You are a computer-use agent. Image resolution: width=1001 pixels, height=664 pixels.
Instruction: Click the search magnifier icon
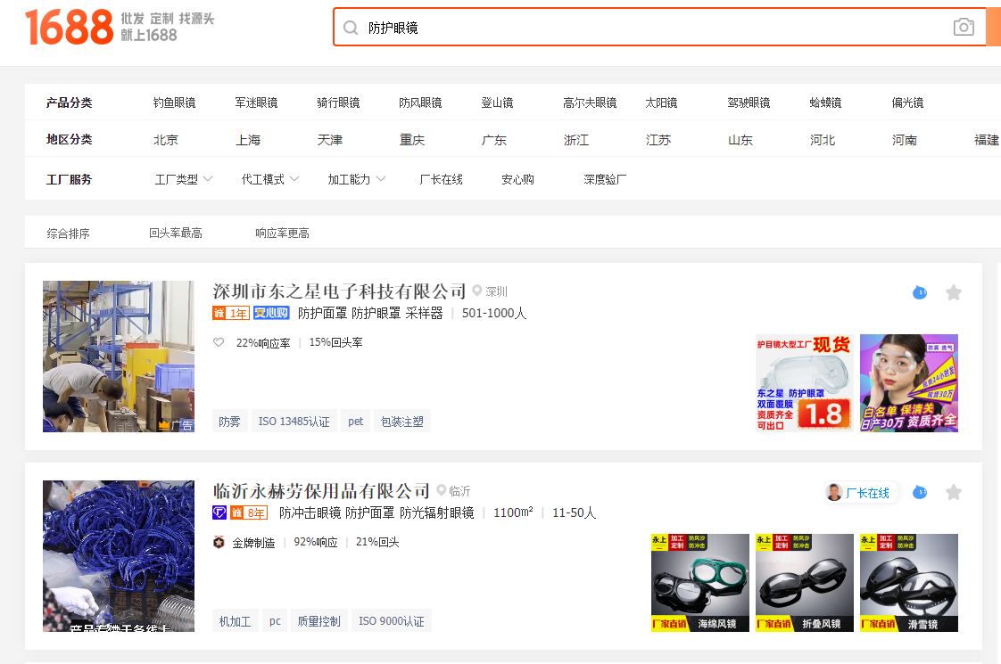coord(351,28)
